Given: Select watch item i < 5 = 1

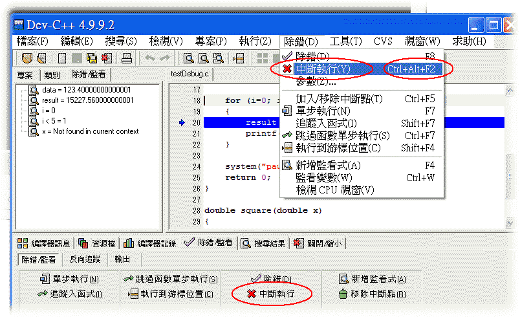Looking at the screenshot, I should (x=54, y=121).
